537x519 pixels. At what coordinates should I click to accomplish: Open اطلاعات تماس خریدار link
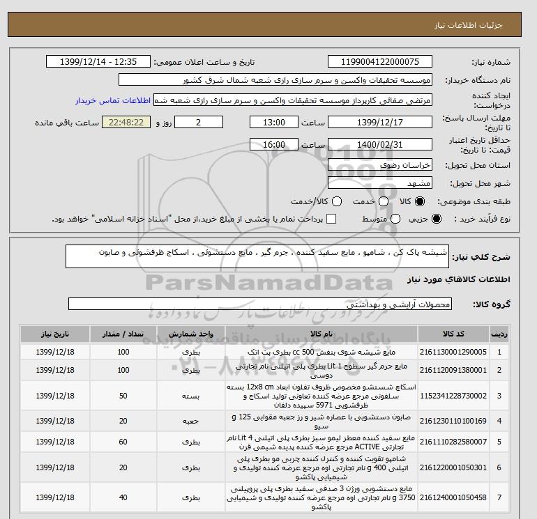[113, 100]
